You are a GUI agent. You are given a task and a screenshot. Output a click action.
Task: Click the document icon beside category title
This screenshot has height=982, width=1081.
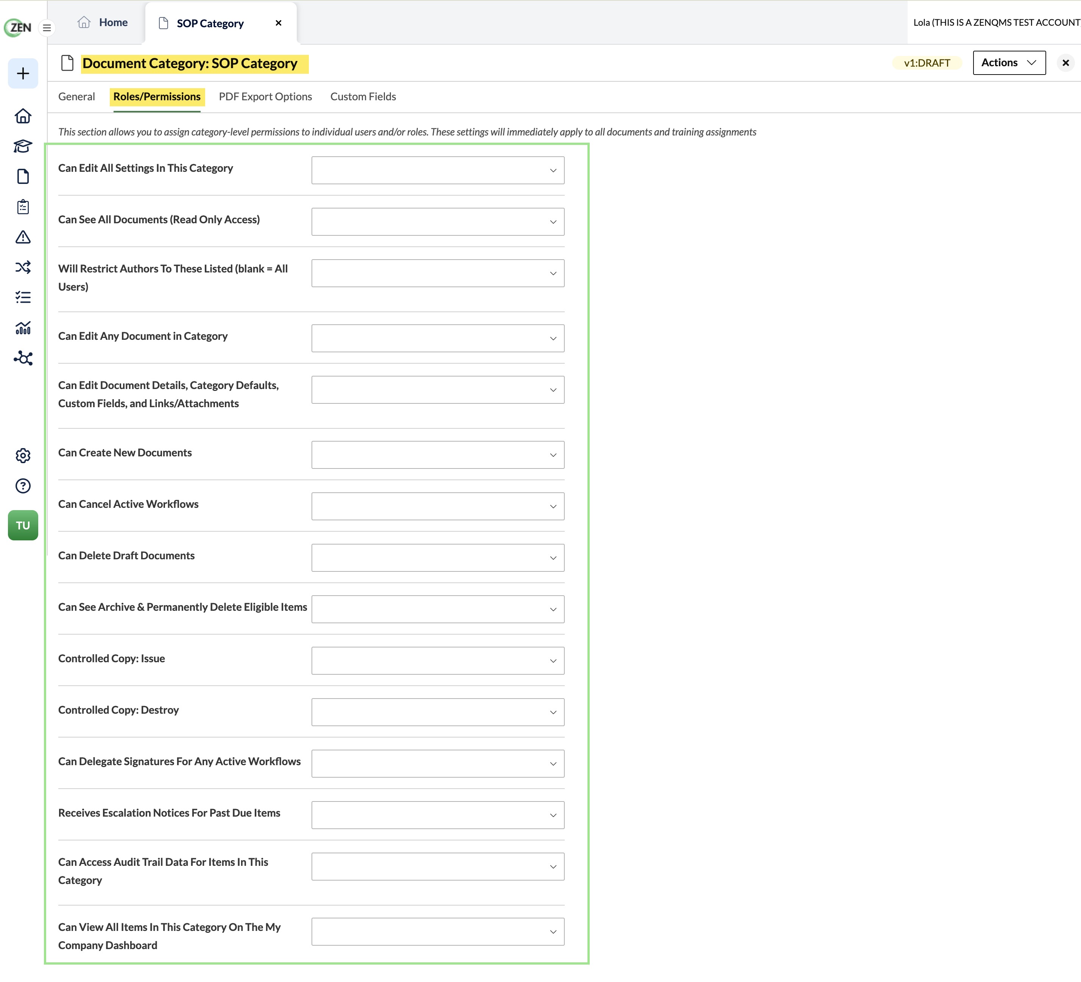[x=67, y=63]
